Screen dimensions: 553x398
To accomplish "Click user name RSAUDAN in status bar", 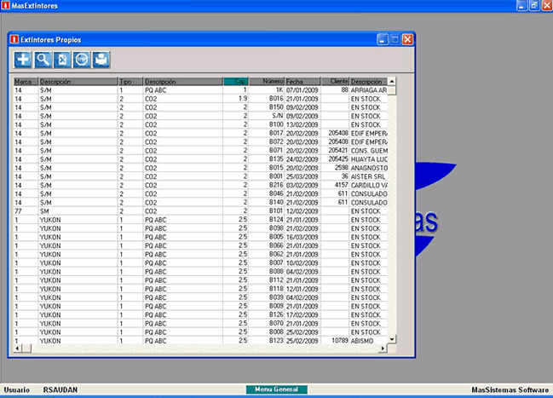I will [x=60, y=389].
